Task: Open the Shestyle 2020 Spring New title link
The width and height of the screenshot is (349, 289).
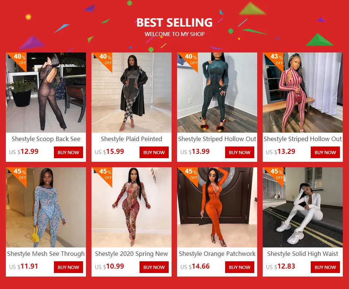Action: coord(131,254)
